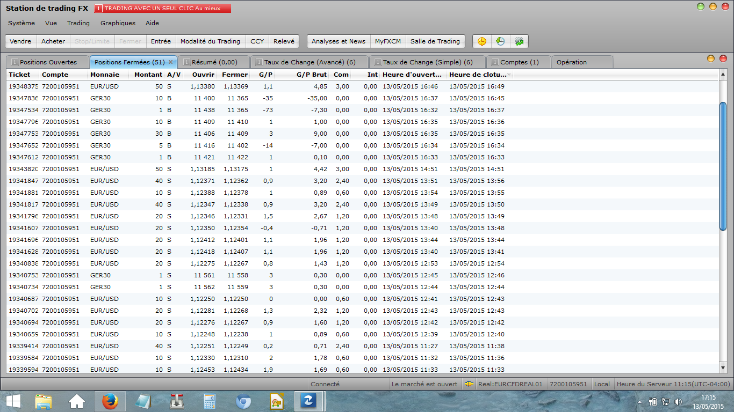
Task: Open the calculator from the taskbar
Action: [x=209, y=401]
